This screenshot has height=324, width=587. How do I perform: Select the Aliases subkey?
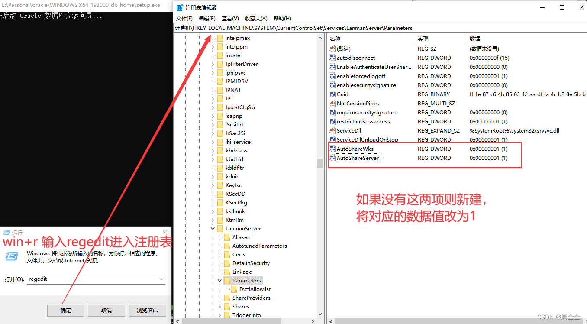pyautogui.click(x=241, y=237)
